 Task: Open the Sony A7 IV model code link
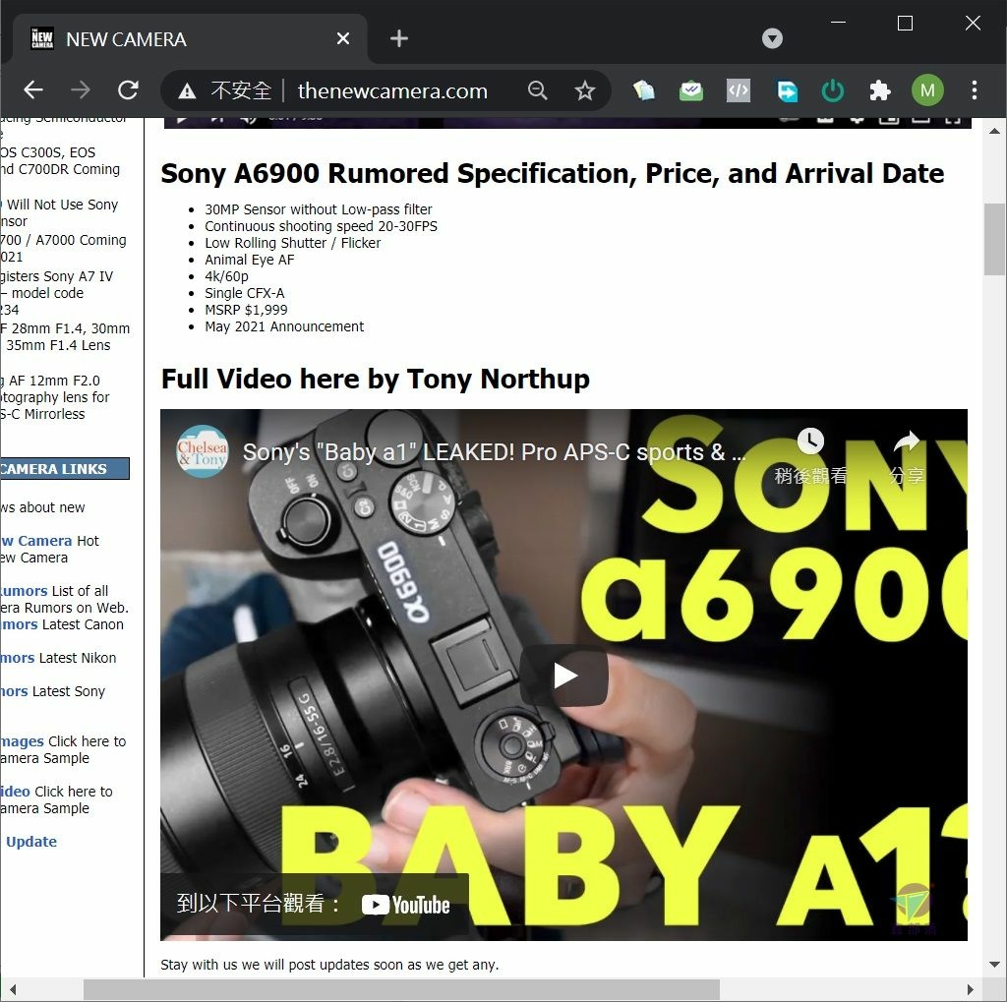point(56,293)
